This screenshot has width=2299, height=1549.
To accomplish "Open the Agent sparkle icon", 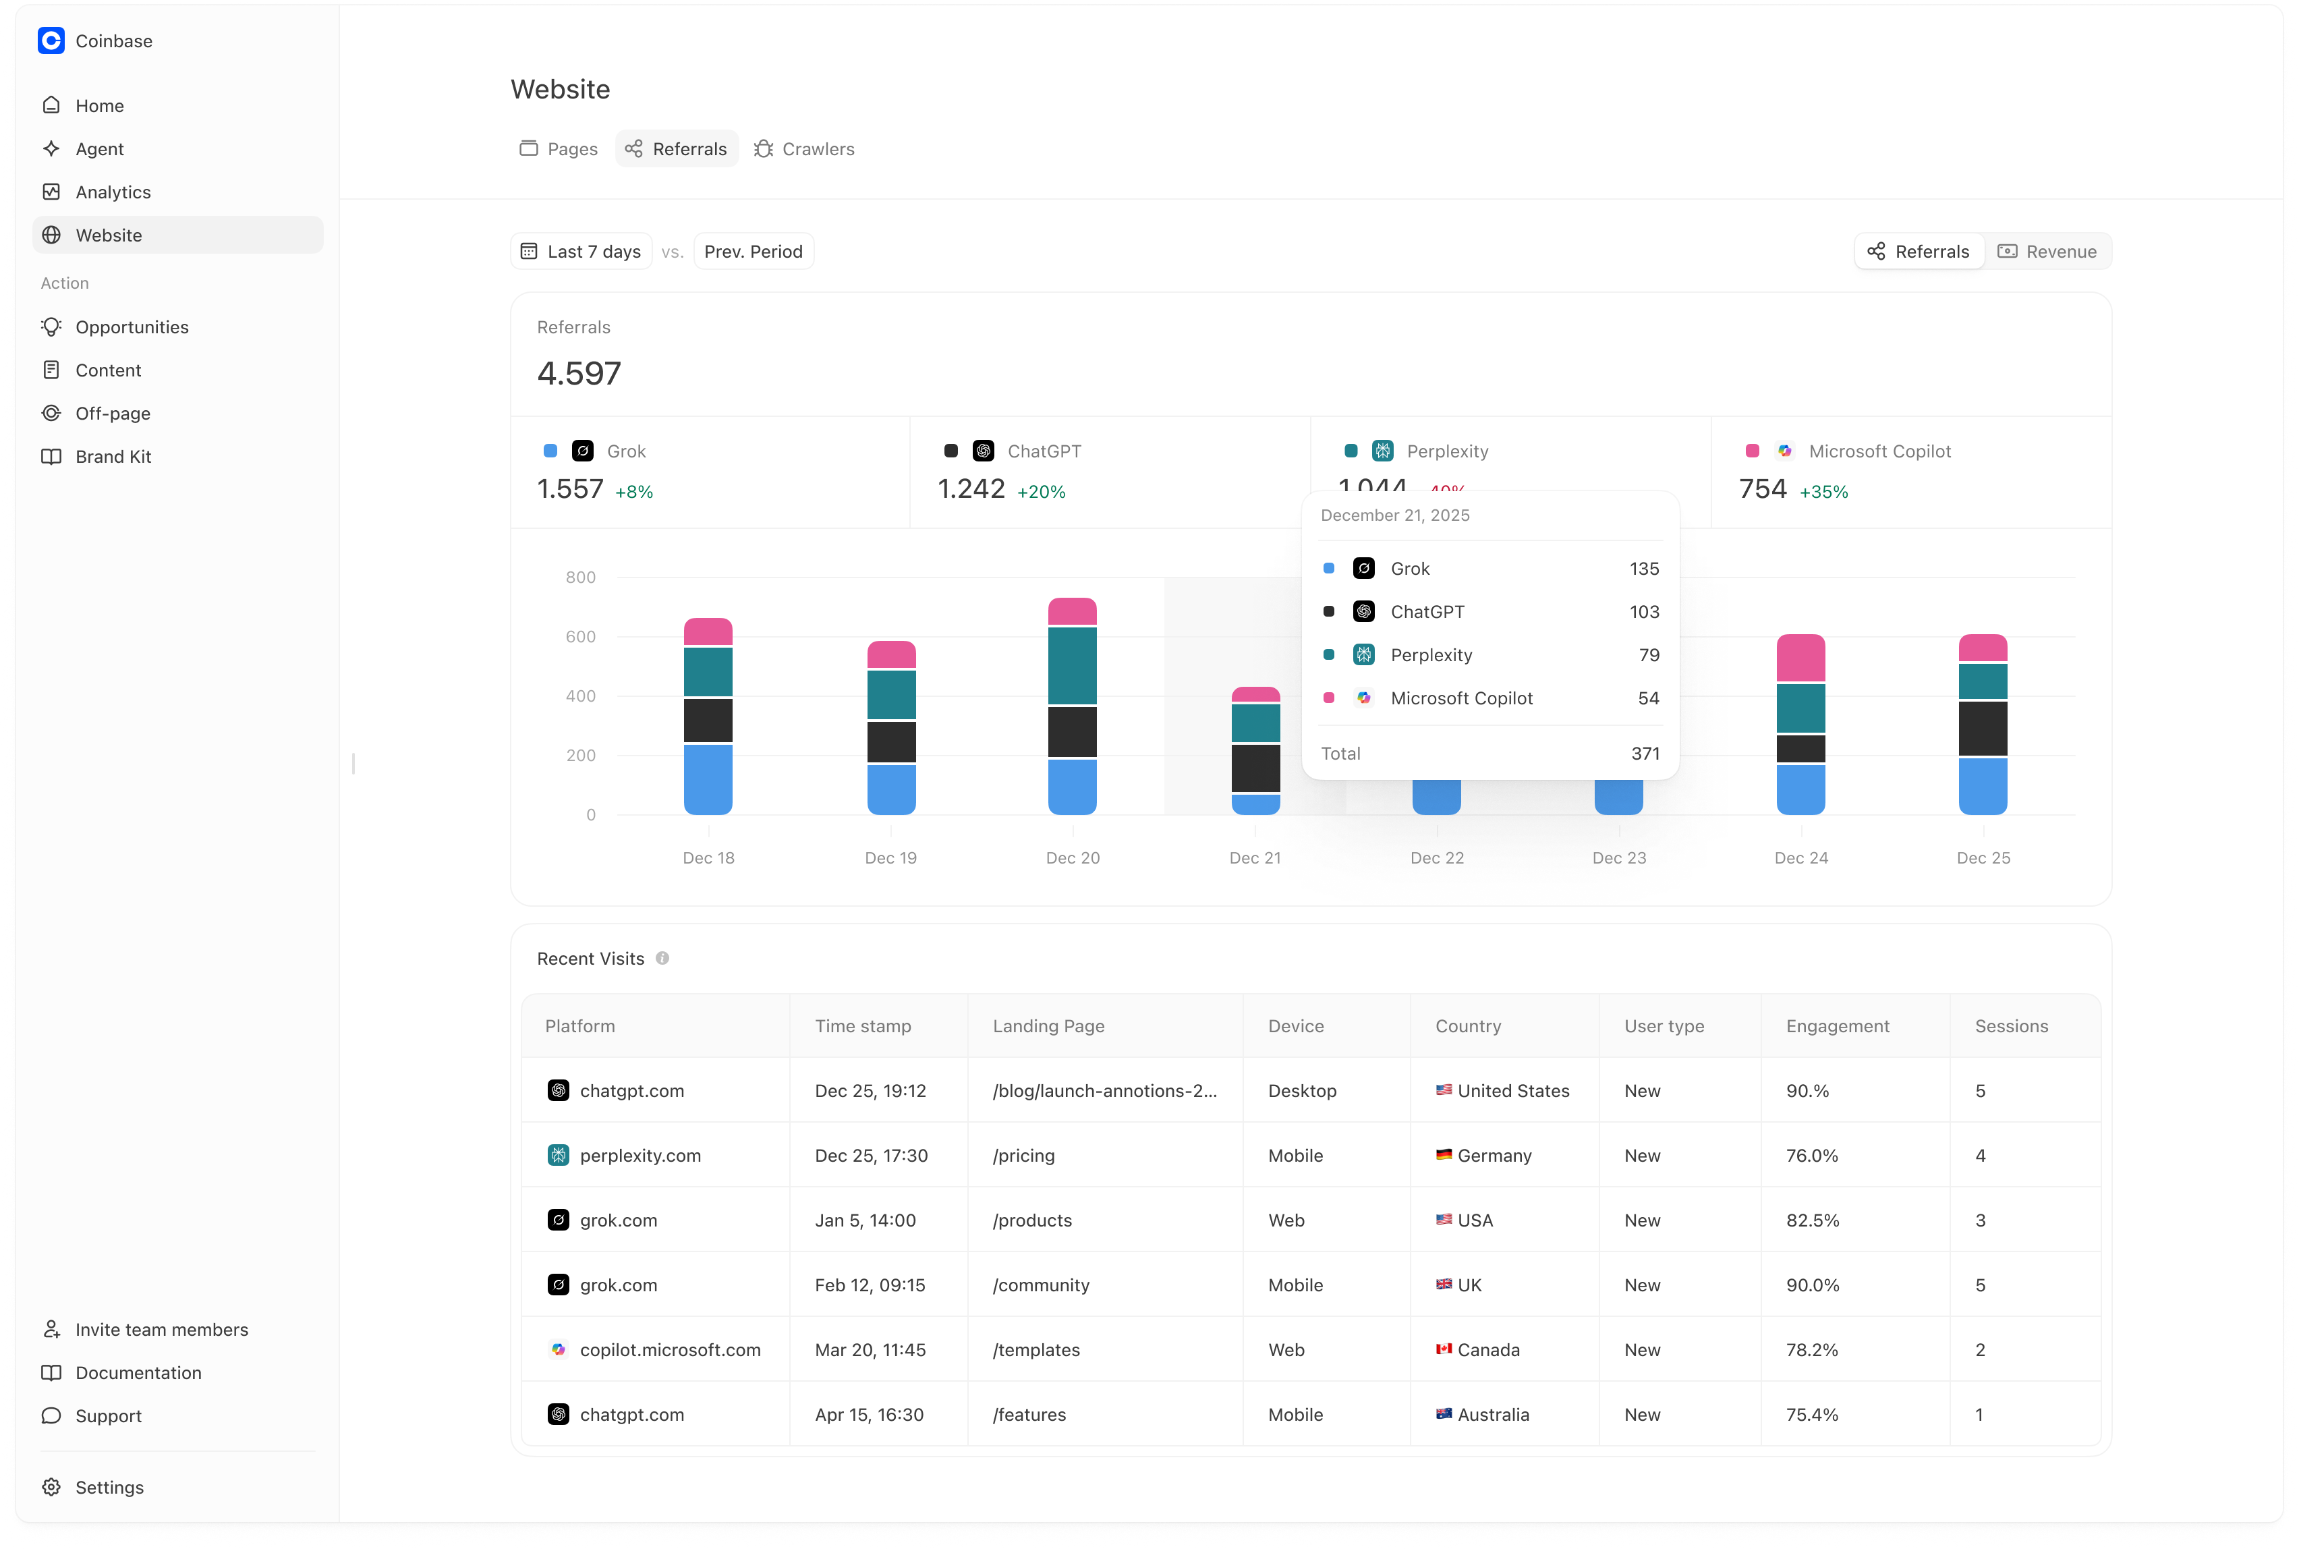I will tap(51, 149).
